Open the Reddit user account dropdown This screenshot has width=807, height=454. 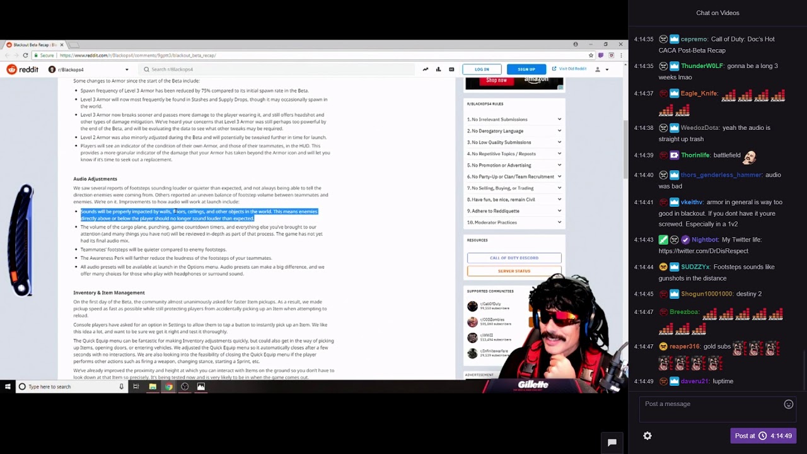coord(602,69)
